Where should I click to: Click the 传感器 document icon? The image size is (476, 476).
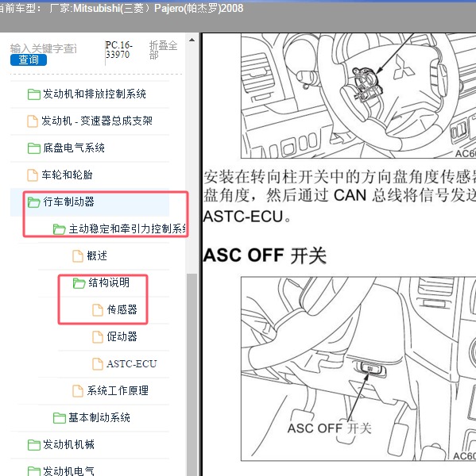click(x=97, y=310)
